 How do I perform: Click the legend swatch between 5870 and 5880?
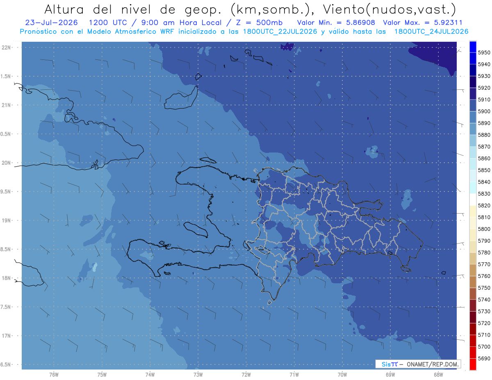(473, 141)
